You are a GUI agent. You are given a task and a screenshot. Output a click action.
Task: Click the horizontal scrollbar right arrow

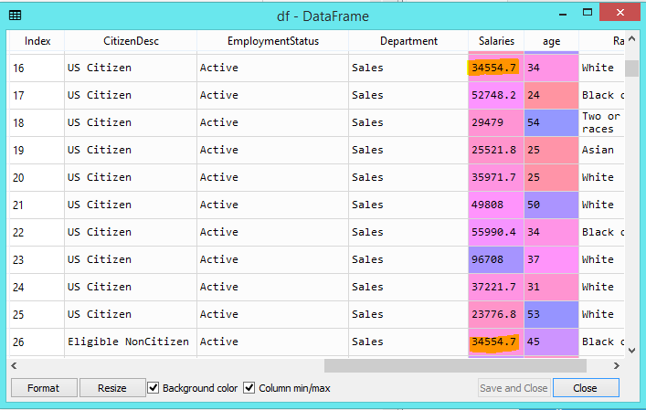(x=617, y=365)
